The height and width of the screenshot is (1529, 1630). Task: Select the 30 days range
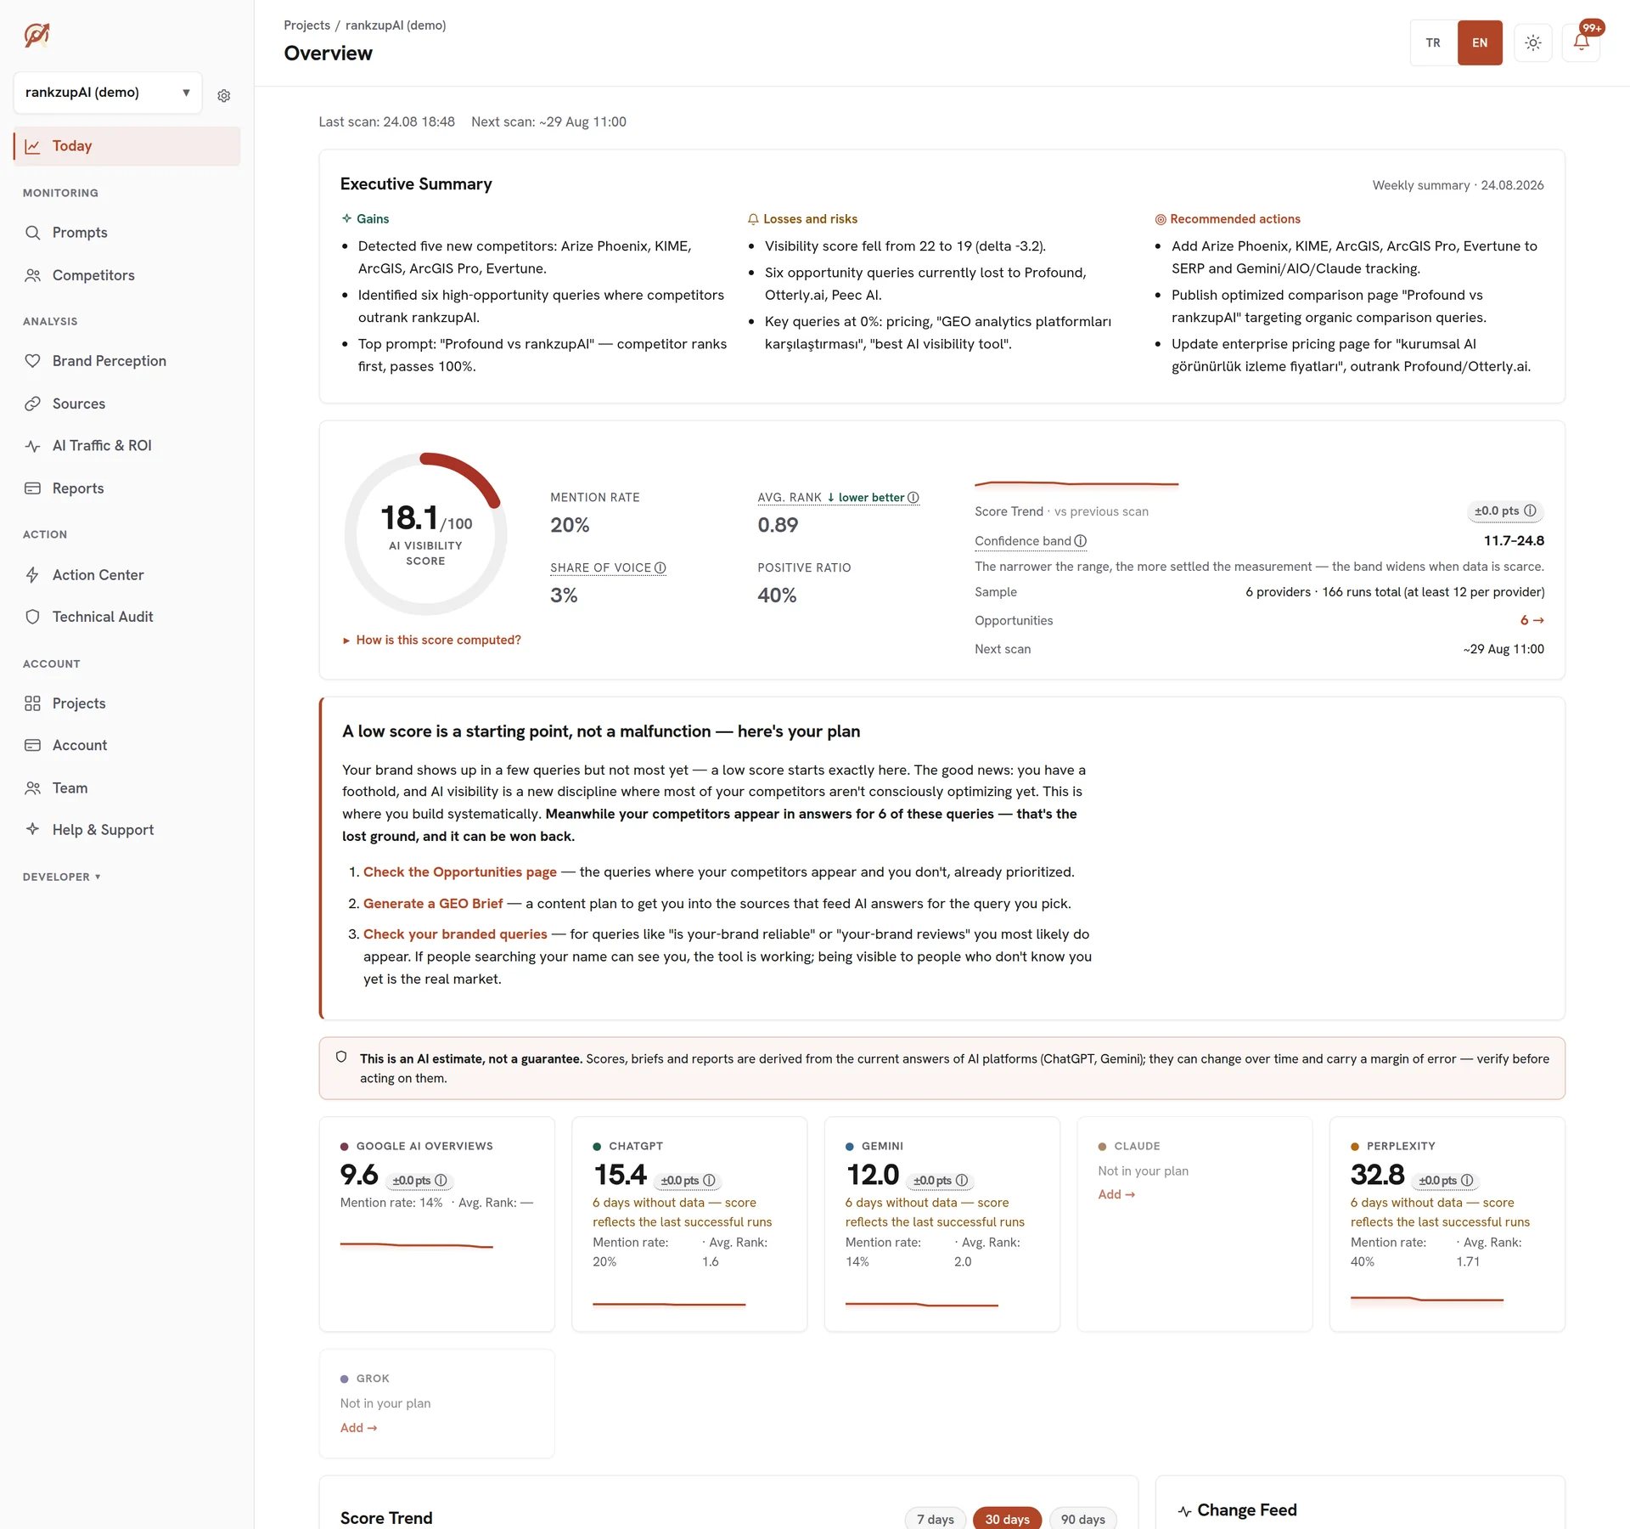1008,1519
